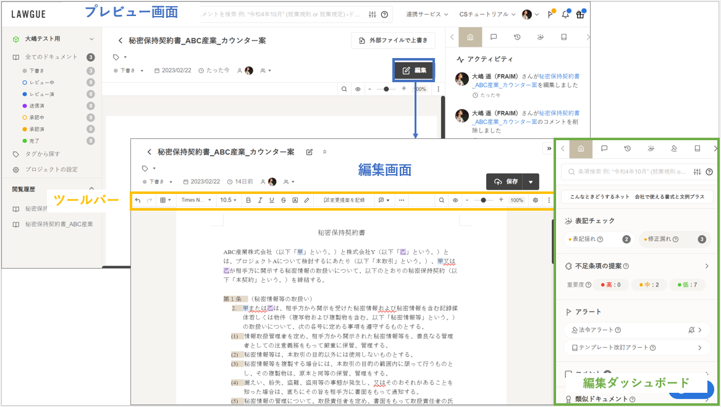This screenshot has height=407, width=721.
Task: Select the highlighter pen icon in toolbar
Action: point(307,200)
